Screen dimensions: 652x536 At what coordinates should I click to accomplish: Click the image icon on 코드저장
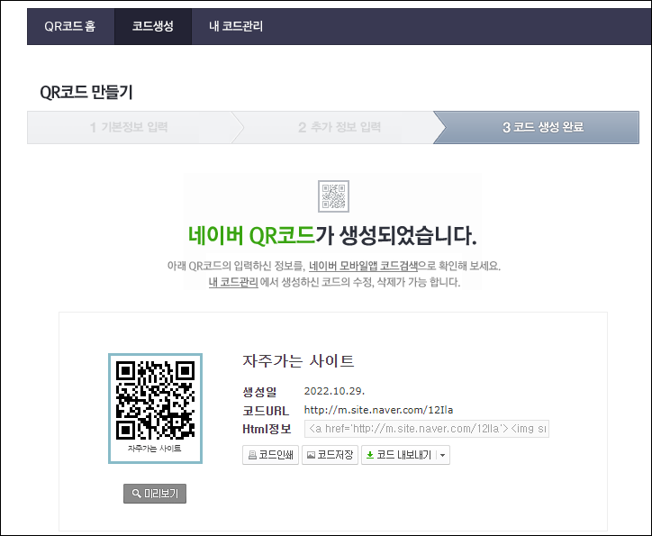tap(311, 455)
